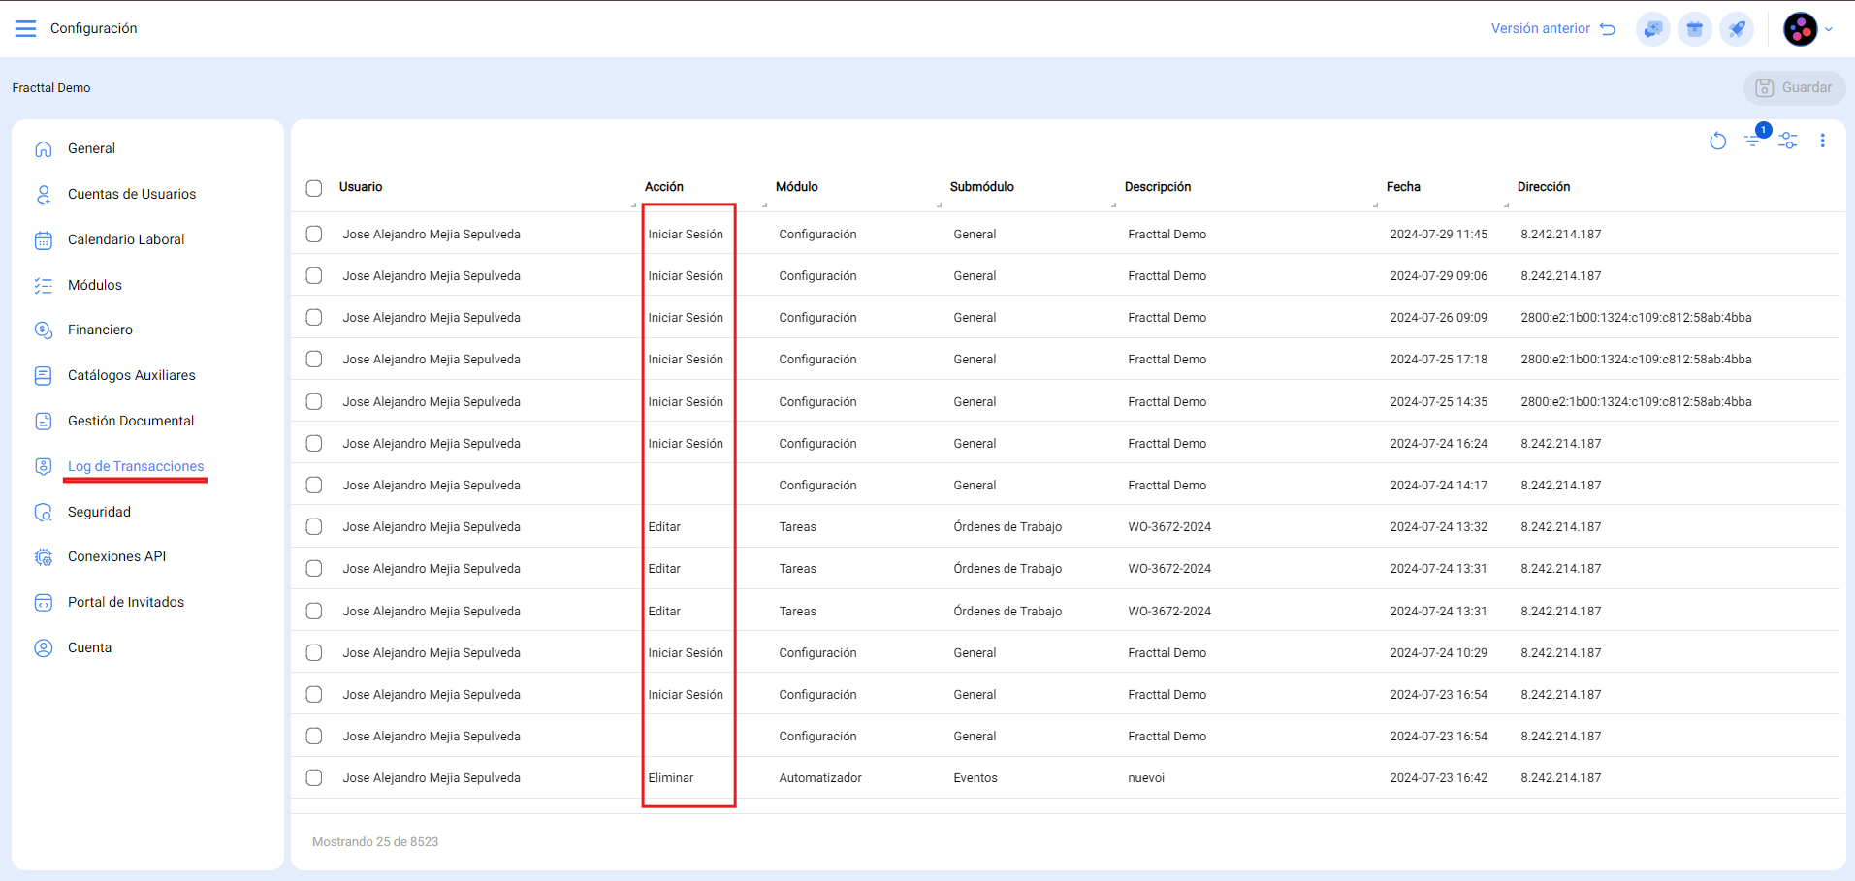This screenshot has height=881, width=1855.
Task: Check the select-all checkbox in table header
Action: click(x=314, y=188)
